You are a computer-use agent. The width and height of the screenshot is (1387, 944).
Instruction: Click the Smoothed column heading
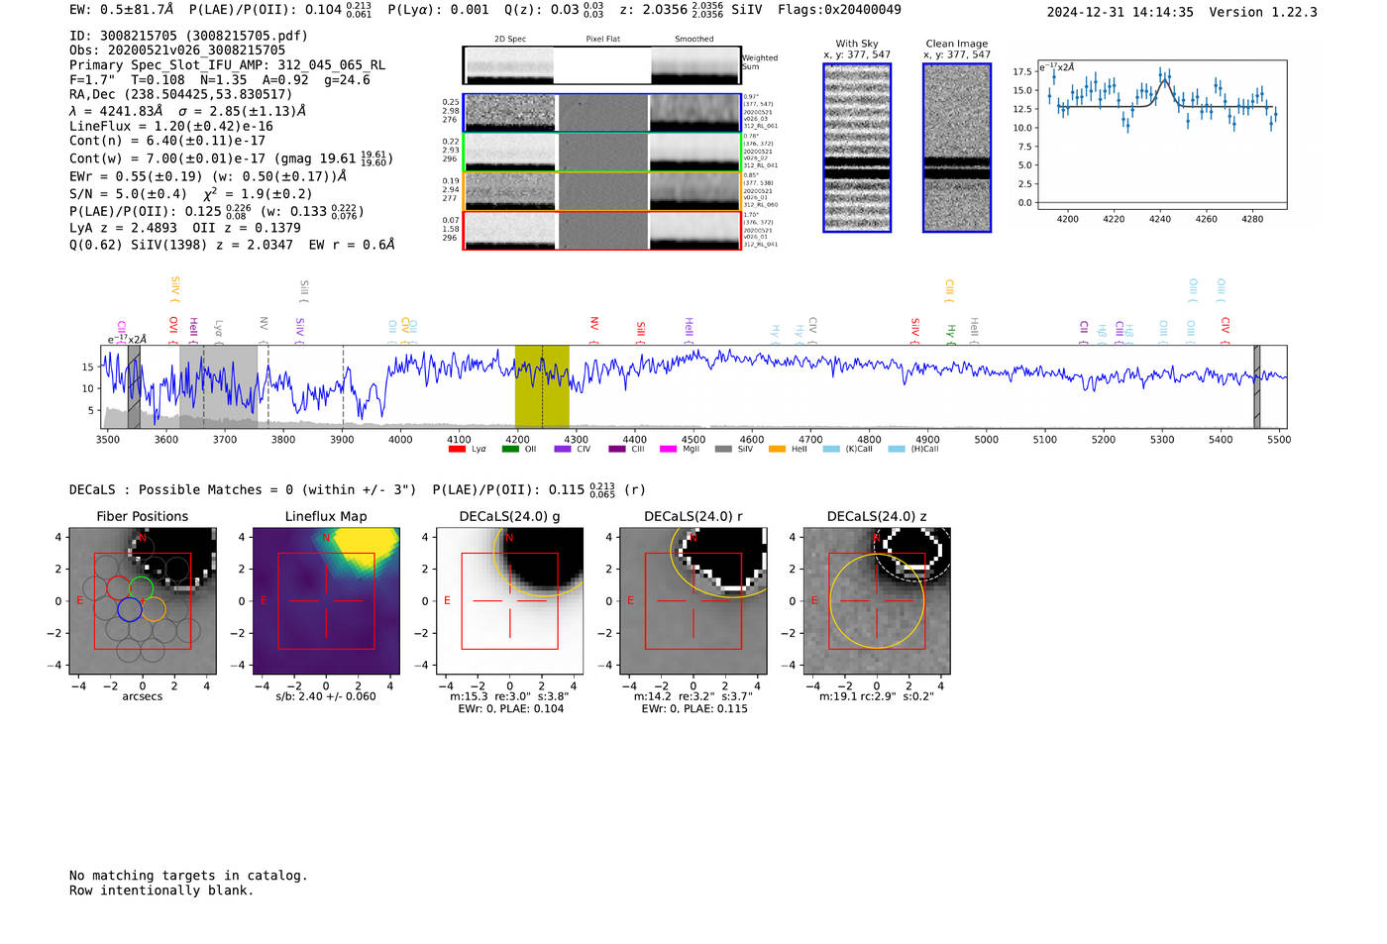pyautogui.click(x=694, y=40)
